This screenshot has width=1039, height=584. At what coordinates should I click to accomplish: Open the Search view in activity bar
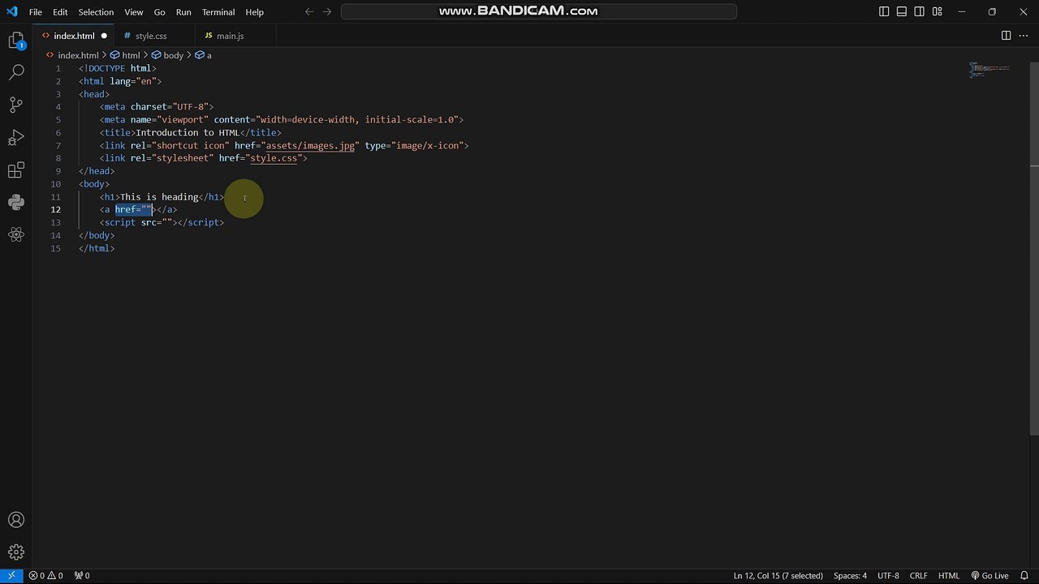pyautogui.click(x=16, y=72)
